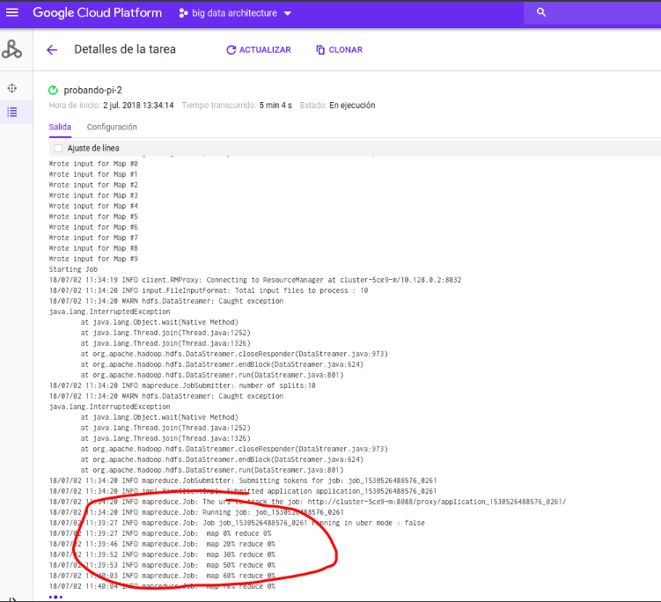This screenshot has width=661, height=602.
Task: Click the loading dots below the log
Action: pyautogui.click(x=55, y=597)
